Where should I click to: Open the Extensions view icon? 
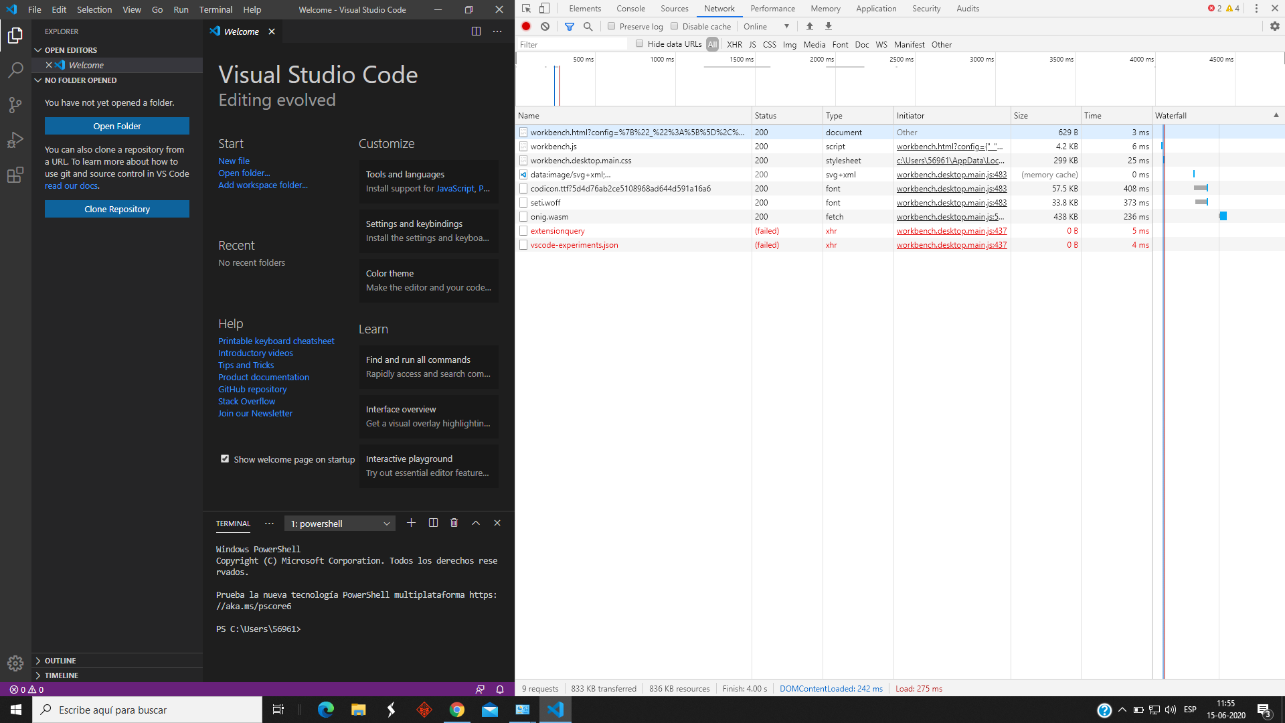click(x=15, y=175)
